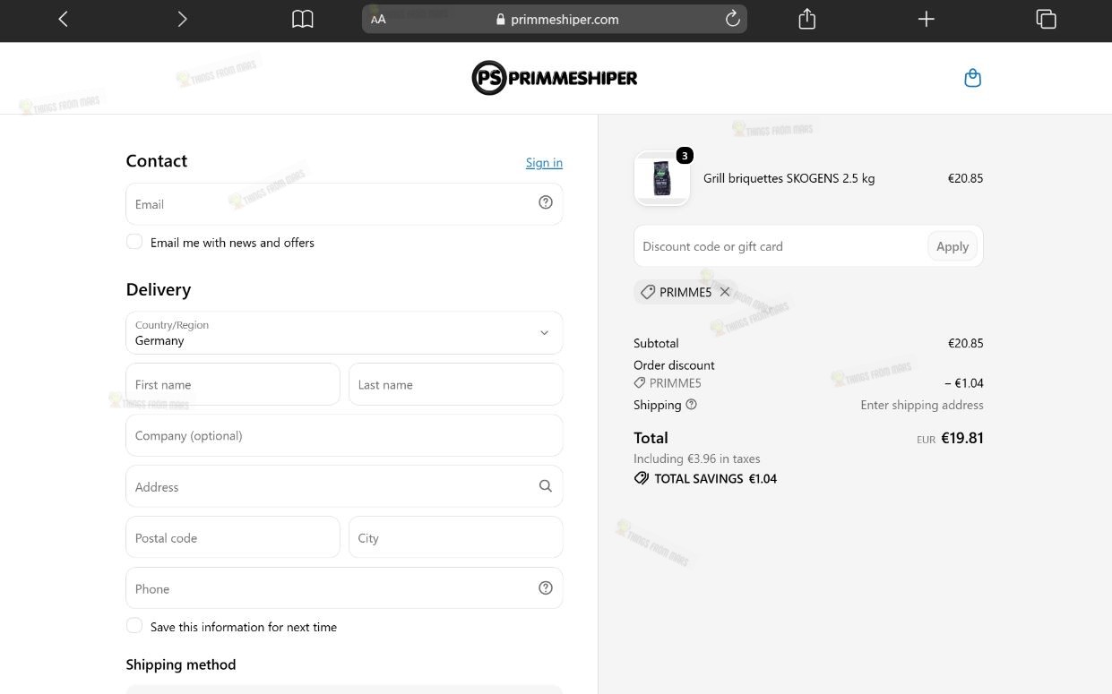Open the Safari share sheet icon
Image resolution: width=1112 pixels, height=694 pixels.
807,18
